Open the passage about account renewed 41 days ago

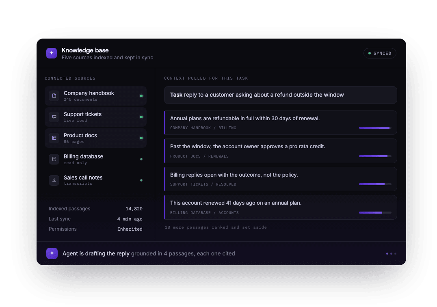(280, 207)
